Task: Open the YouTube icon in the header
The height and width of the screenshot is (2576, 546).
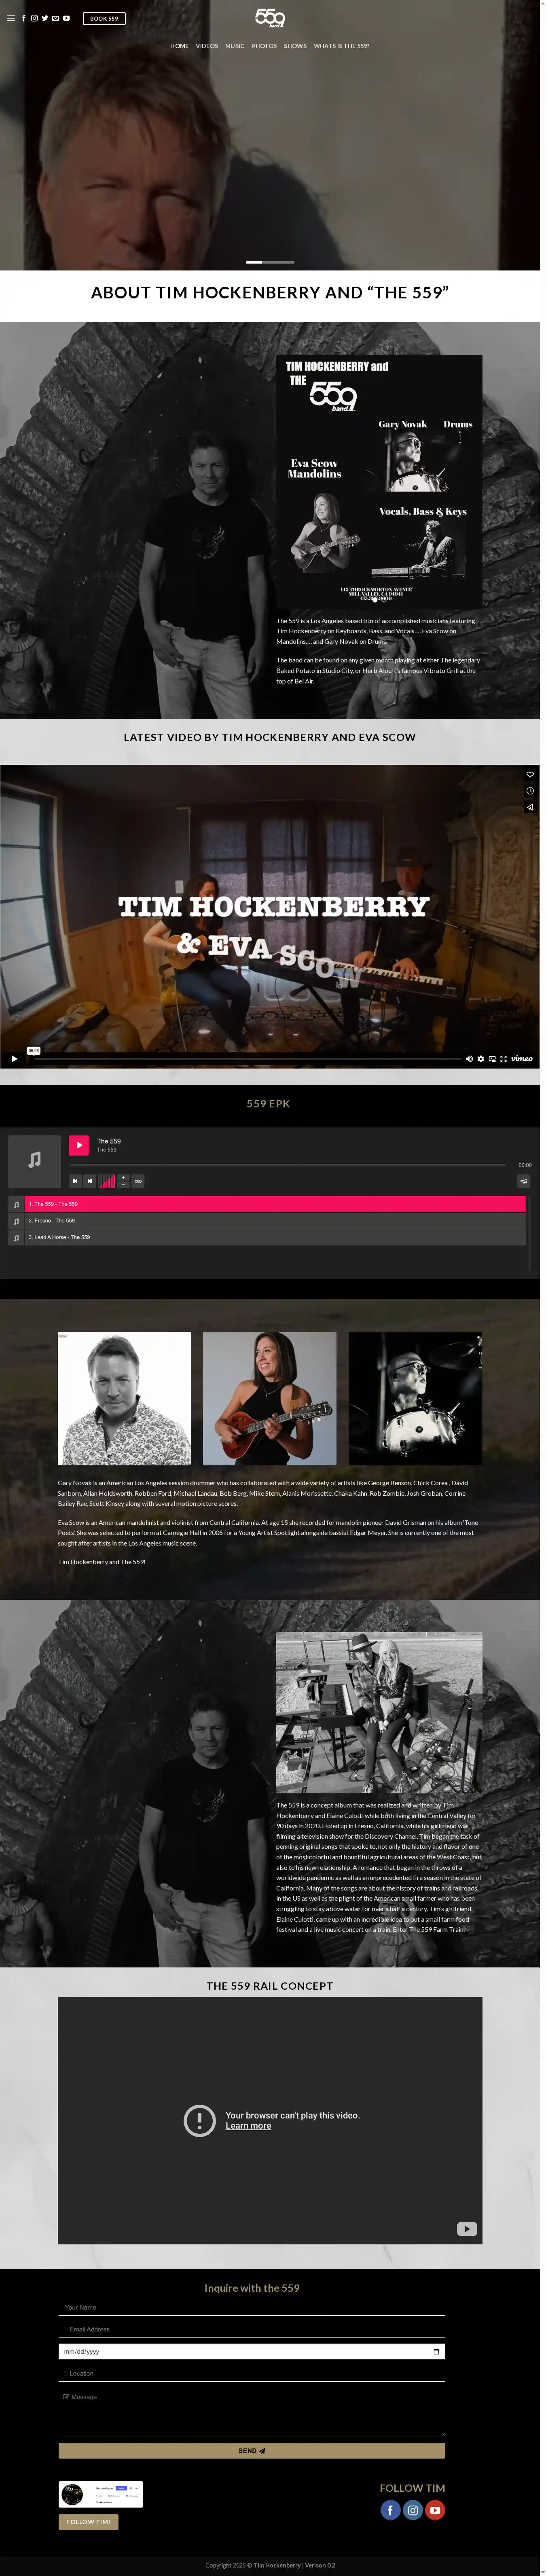Action: 67,18
